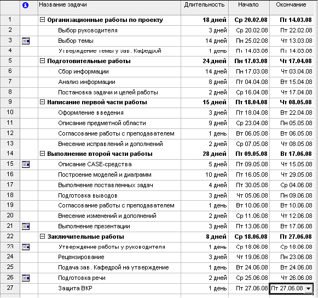
Task: Click the Окончание column header
Action: coord(292,7)
